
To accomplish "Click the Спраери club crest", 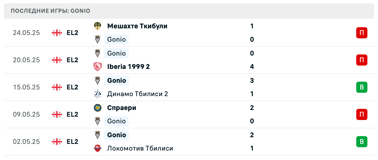I will 97,108.
